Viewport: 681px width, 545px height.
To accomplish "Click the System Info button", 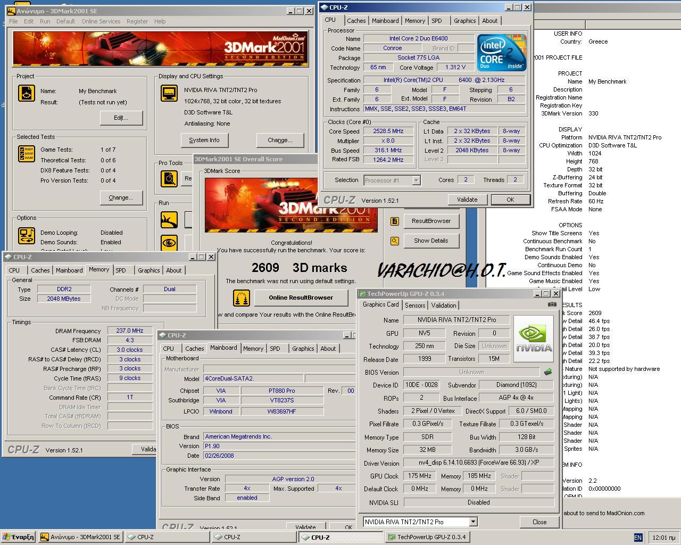I will click(204, 140).
